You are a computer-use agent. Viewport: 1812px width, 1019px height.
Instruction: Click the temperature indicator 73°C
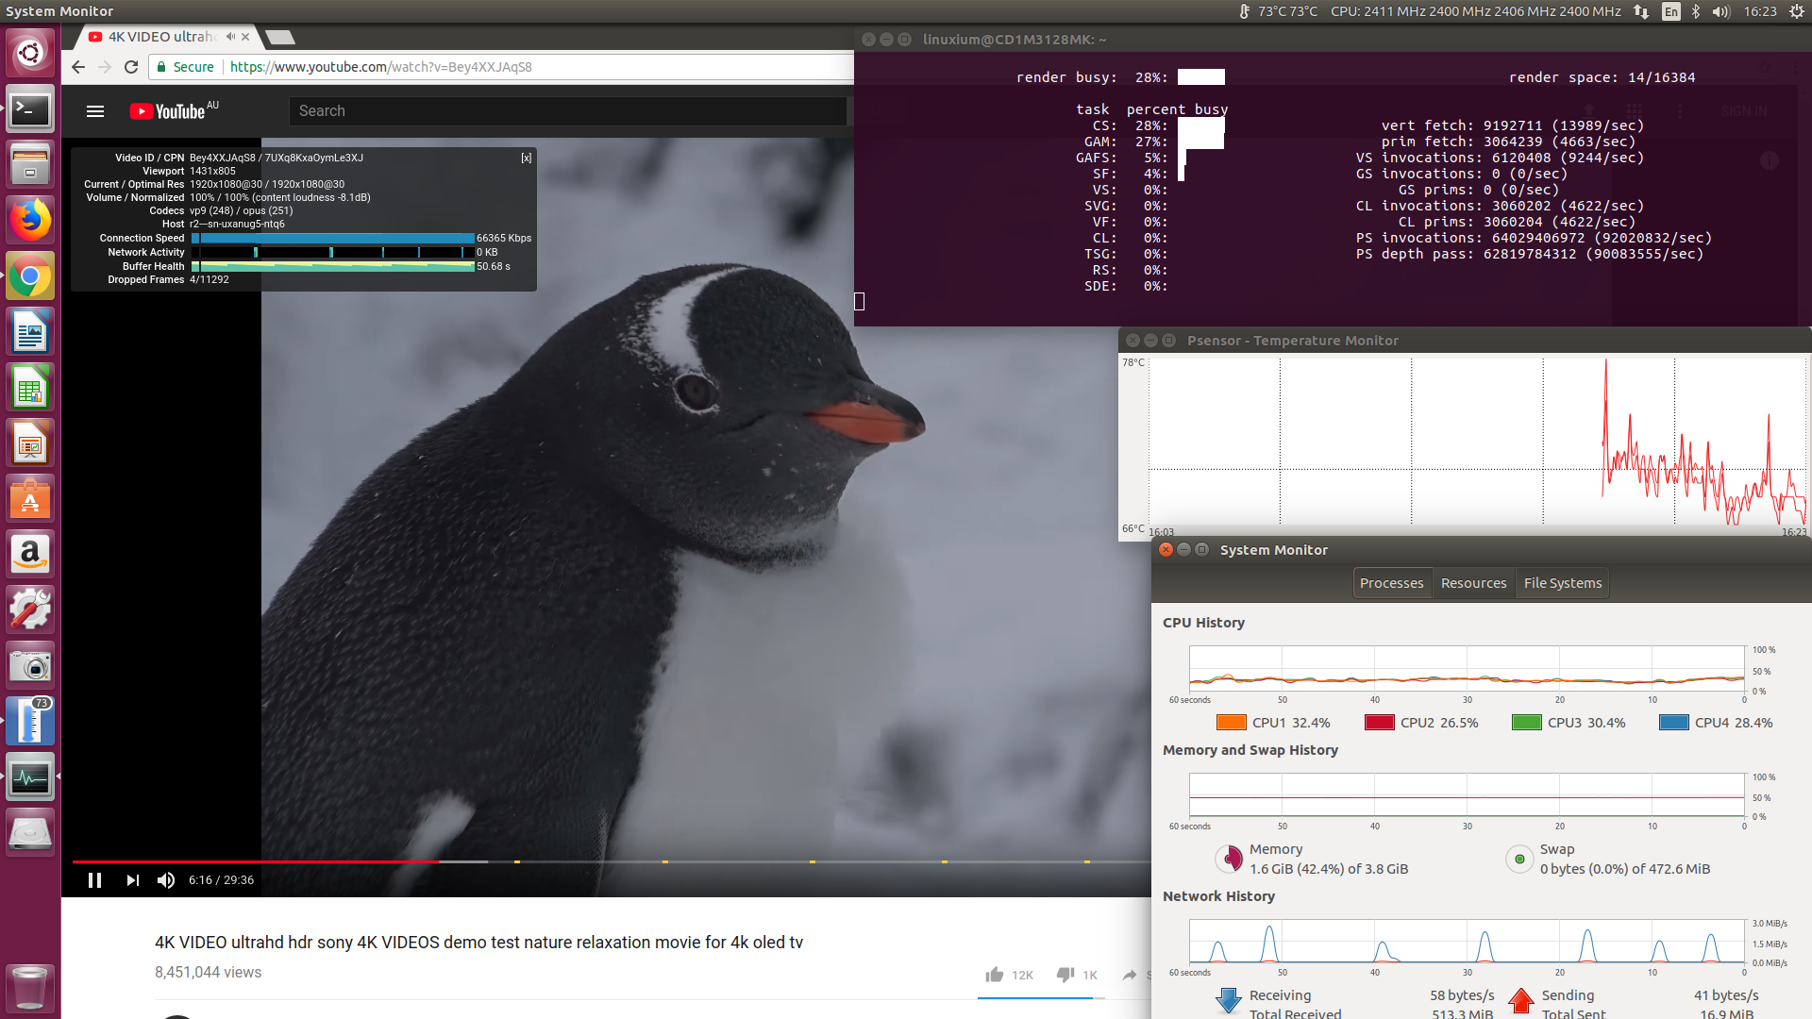(1279, 11)
